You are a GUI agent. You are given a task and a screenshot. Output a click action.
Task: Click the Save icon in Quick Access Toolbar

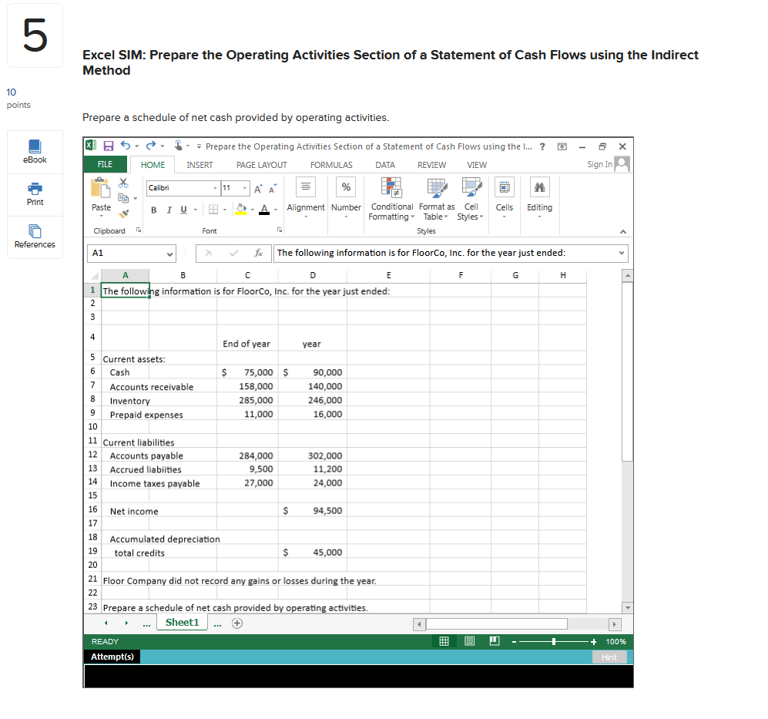pyautogui.click(x=108, y=146)
